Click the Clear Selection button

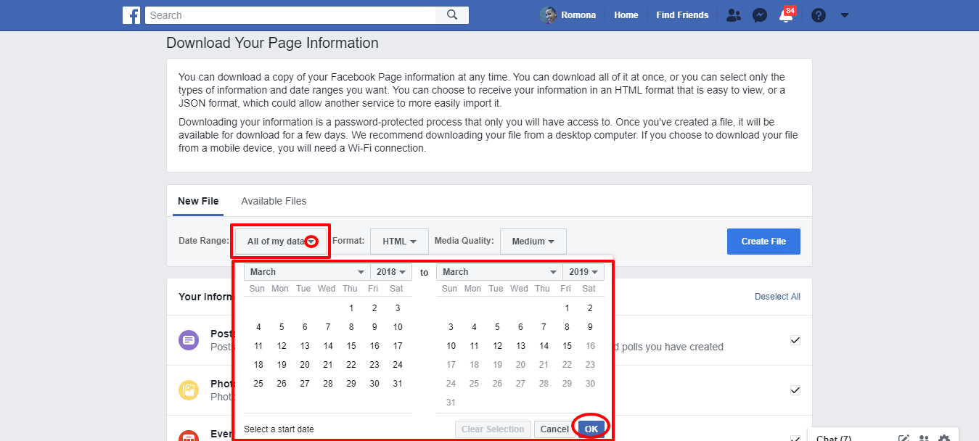[x=493, y=429]
